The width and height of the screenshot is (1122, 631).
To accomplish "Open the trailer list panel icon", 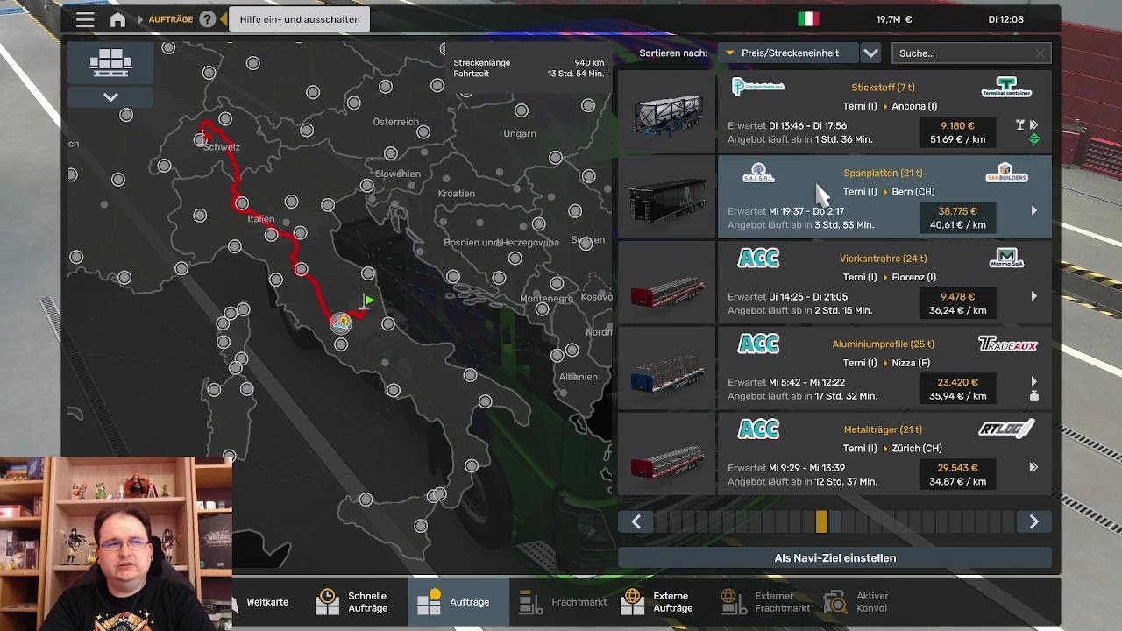I will pyautogui.click(x=110, y=62).
